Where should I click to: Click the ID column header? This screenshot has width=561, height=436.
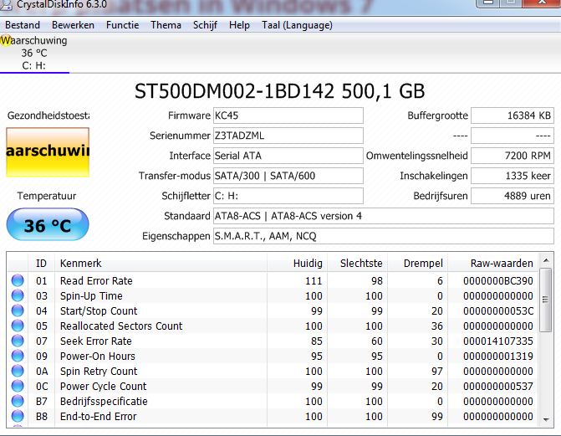click(41, 264)
